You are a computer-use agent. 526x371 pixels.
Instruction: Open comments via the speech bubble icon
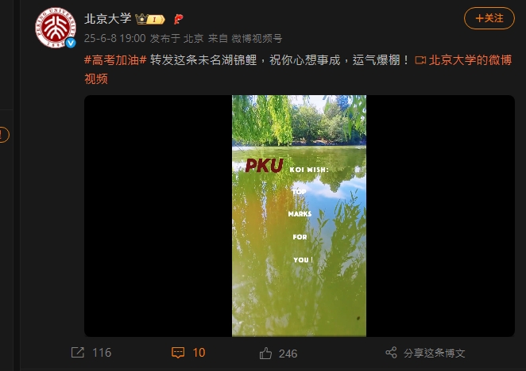[178, 353]
